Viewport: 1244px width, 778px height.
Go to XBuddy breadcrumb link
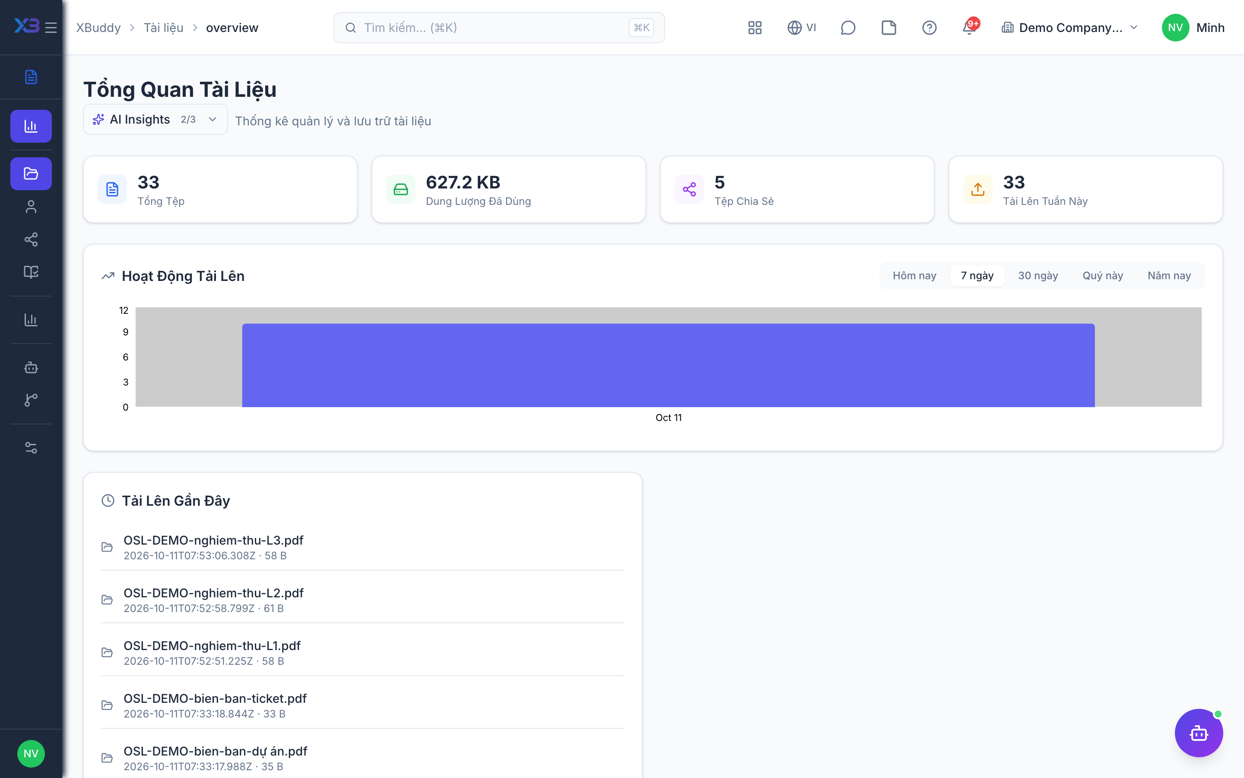[98, 28]
